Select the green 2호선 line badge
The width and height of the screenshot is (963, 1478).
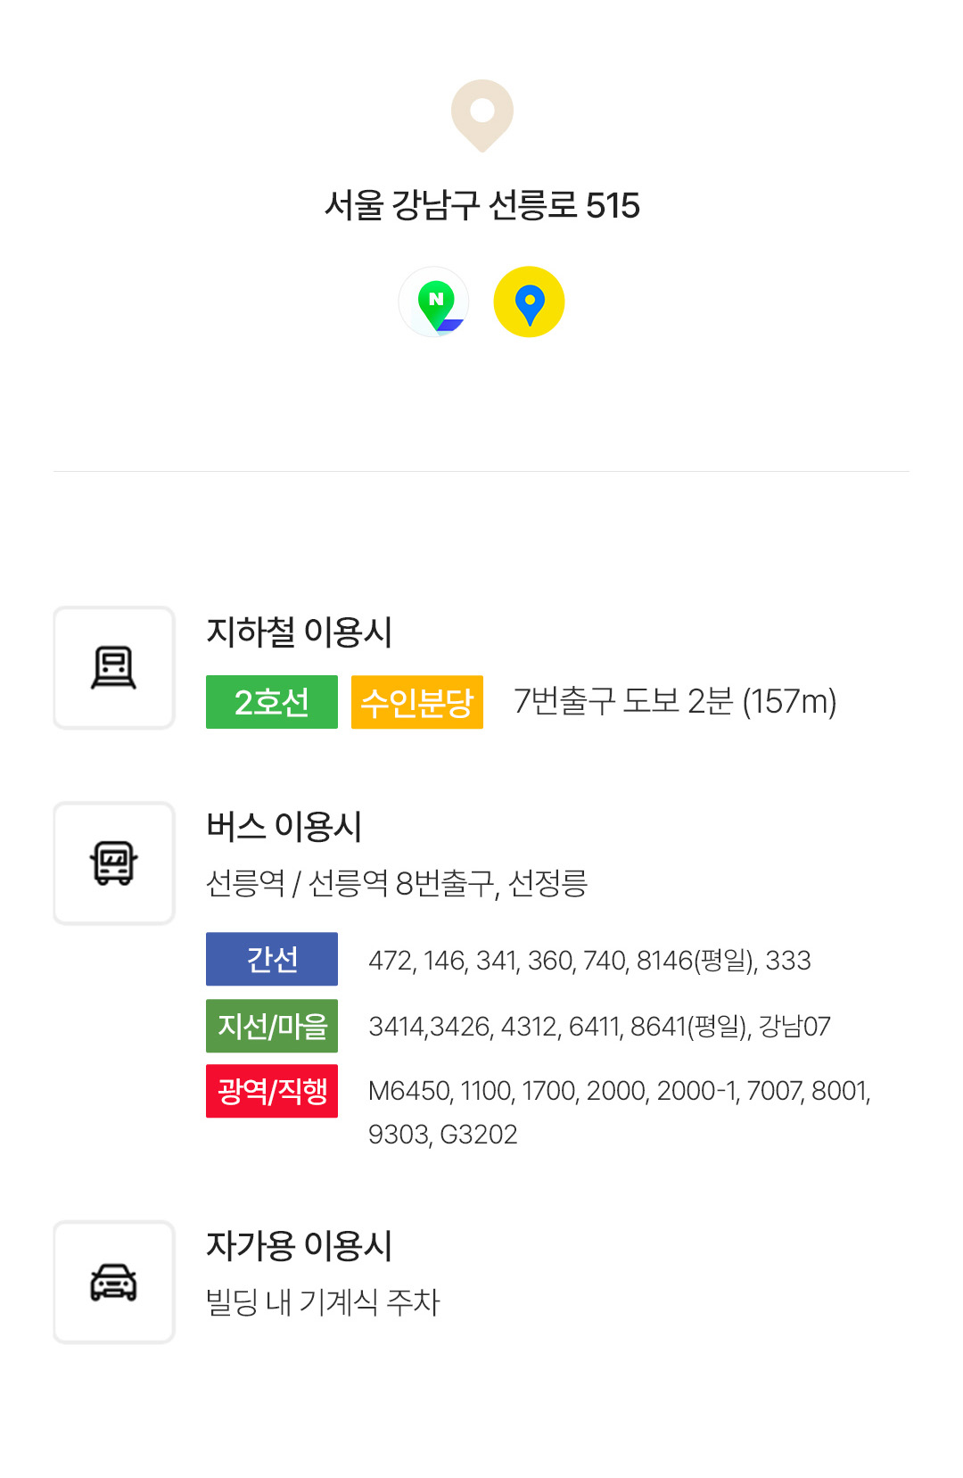tap(272, 702)
